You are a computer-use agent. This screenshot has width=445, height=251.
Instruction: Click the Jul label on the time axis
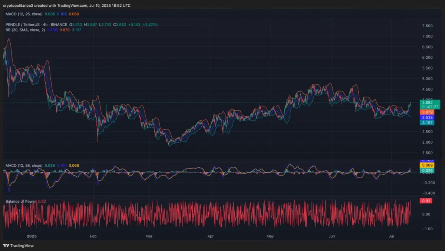[x=392, y=236]
